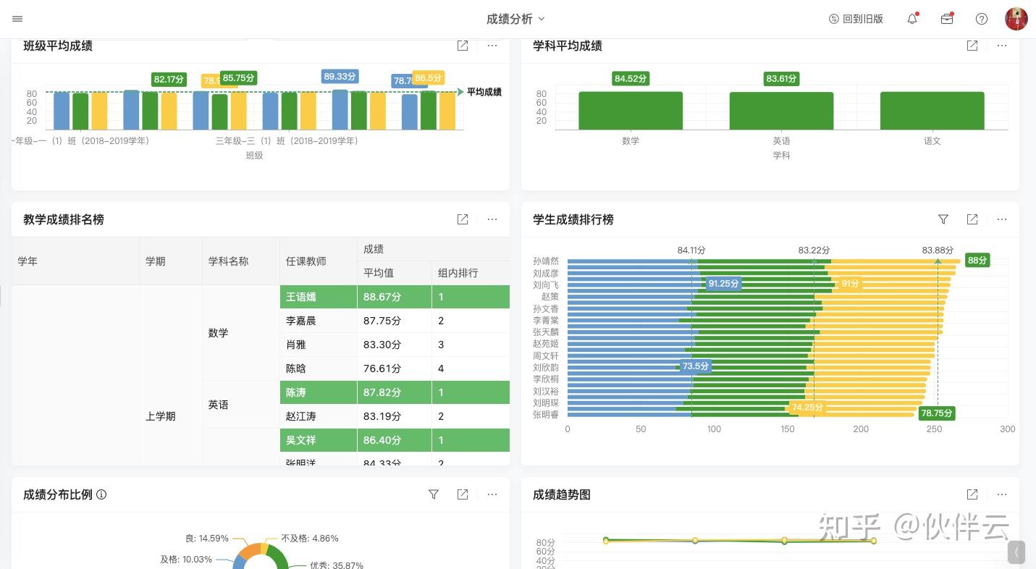
Task: Open the help question mark icon
Action: tap(982, 19)
